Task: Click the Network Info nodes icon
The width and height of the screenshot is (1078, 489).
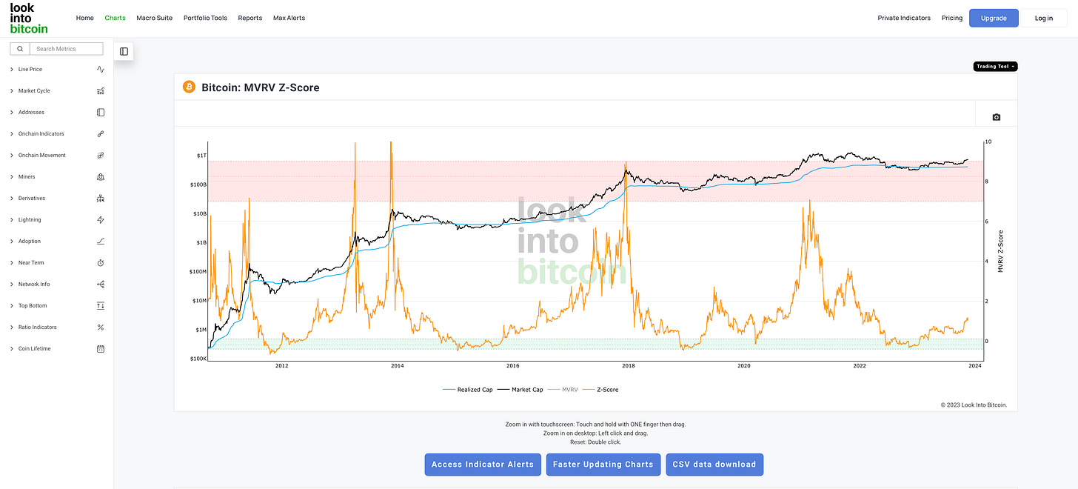Action: pos(101,284)
